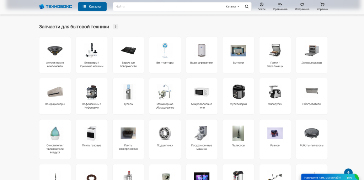Open the Кондиционеры text link
The height and width of the screenshot is (180, 364).
(x=55, y=104)
